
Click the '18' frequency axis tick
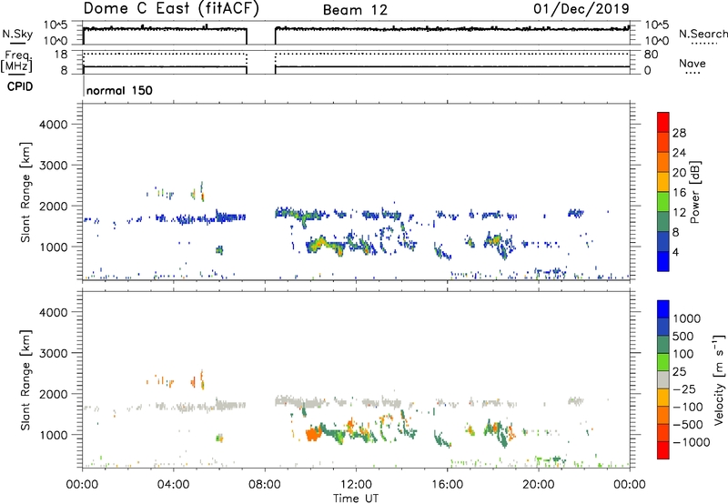point(61,55)
